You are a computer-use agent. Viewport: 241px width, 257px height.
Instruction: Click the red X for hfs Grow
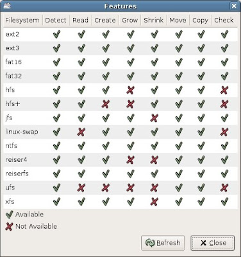pos(130,90)
